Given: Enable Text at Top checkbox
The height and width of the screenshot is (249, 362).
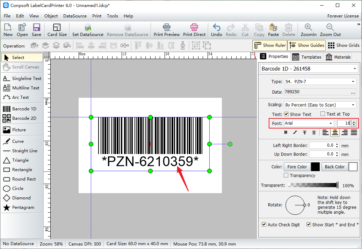Looking at the screenshot, I should (x=323, y=114).
